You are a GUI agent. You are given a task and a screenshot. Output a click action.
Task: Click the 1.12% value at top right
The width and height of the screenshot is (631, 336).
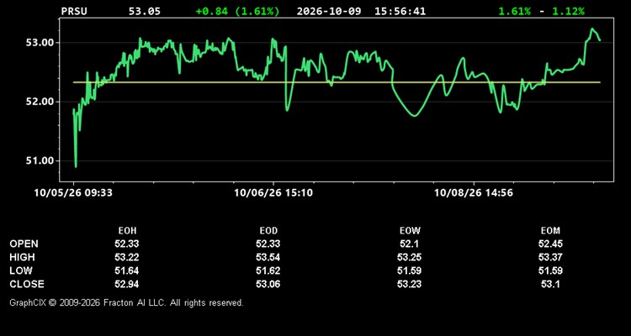[568, 11]
